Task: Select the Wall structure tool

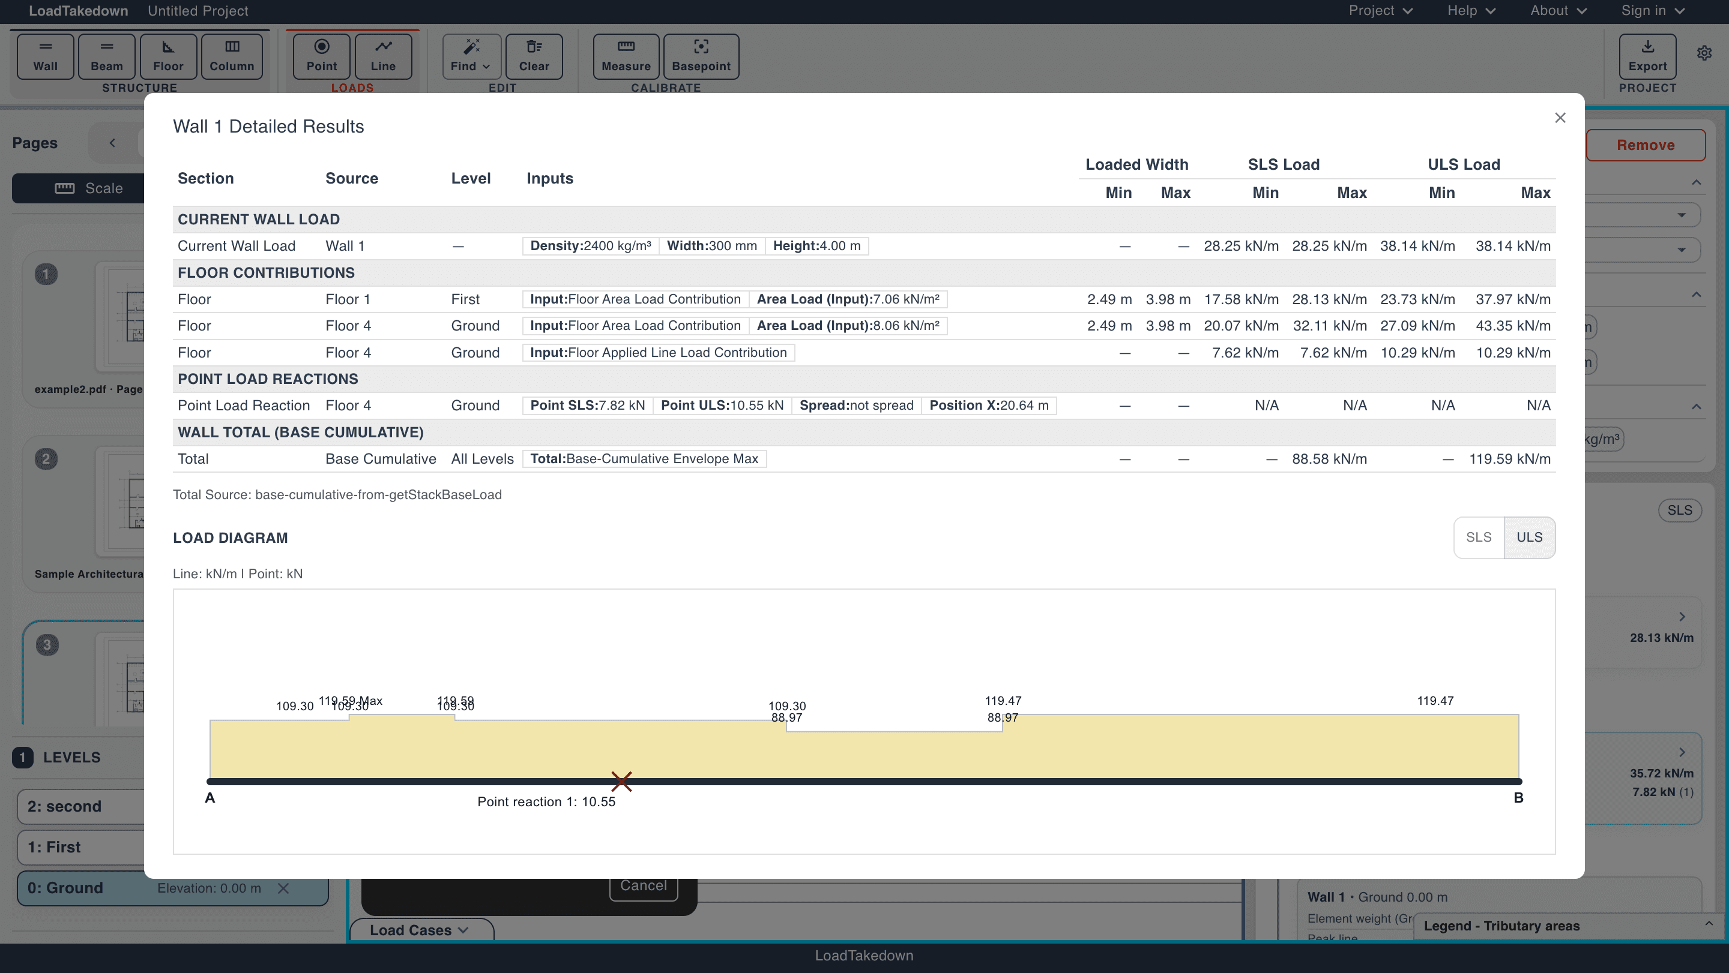Action: (x=44, y=56)
